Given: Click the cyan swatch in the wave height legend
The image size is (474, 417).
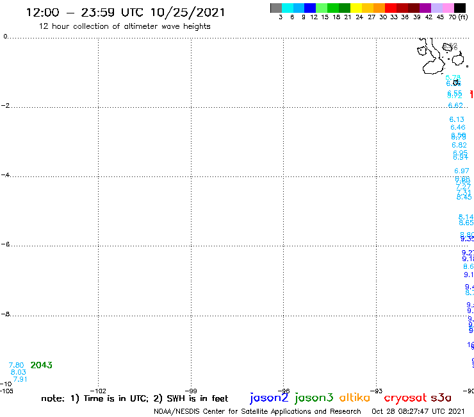Looking at the screenshot, I should pyautogui.click(x=288, y=8).
